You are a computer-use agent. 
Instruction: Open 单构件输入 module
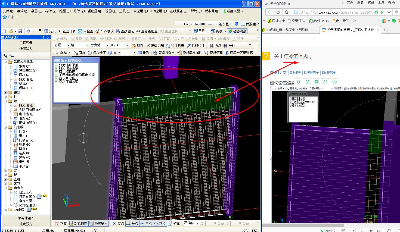click(x=26, y=218)
